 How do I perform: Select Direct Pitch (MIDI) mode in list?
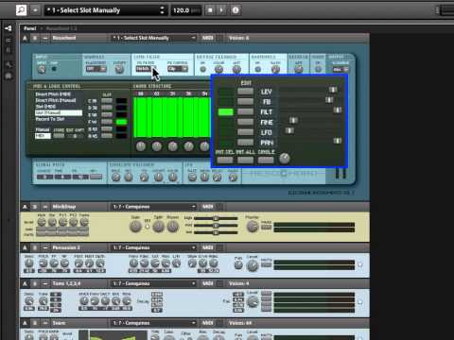[x=53, y=94]
